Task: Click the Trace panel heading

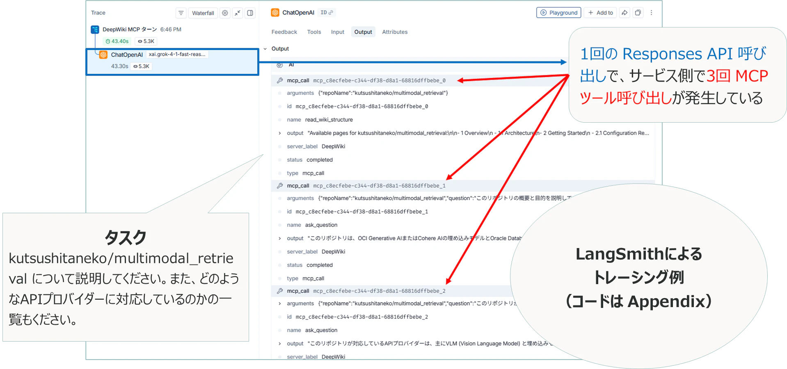Action: click(x=98, y=13)
